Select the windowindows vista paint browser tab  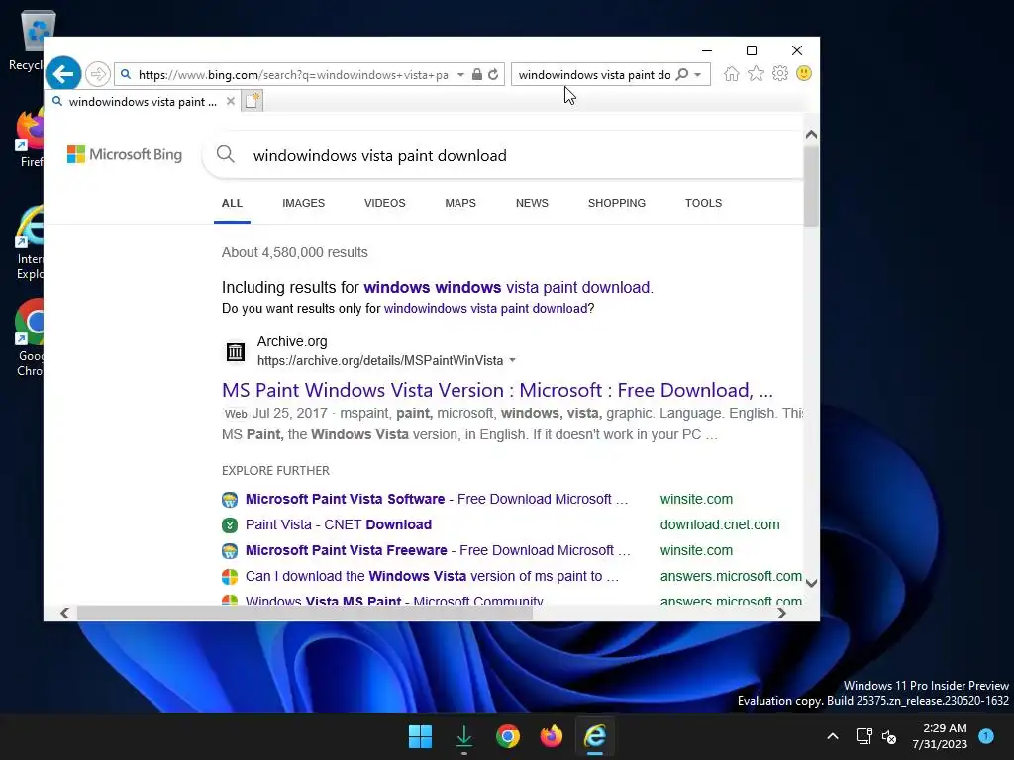(143, 102)
